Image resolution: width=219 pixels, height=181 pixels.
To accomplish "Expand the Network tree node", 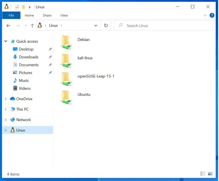I will click(6, 120).
